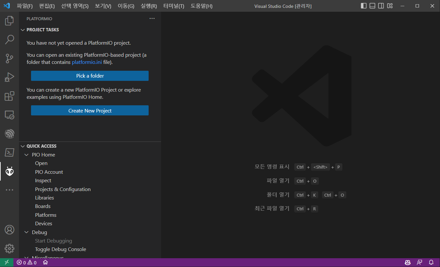Open the 실행(R) menu

coord(149,6)
